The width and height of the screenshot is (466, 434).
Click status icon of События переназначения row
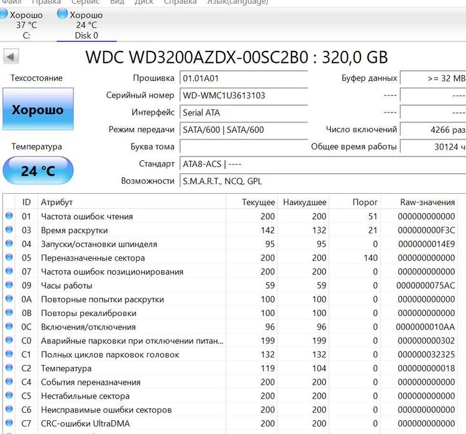point(9,381)
